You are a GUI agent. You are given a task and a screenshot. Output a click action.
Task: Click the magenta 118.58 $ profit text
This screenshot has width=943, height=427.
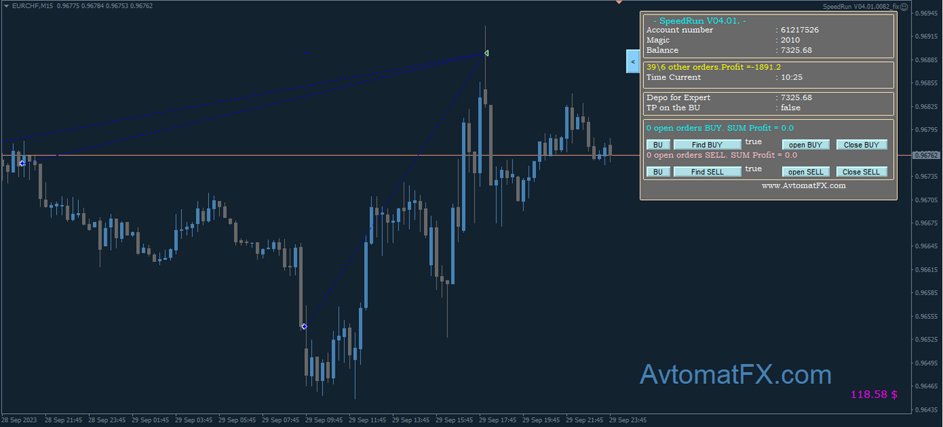click(x=874, y=394)
